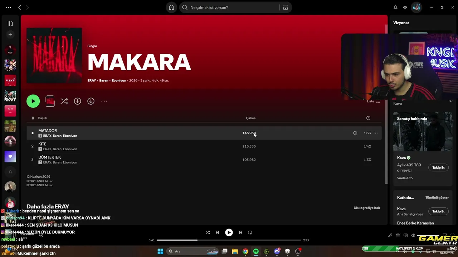
Task: Collapse Your Library sidebar
Action: click(x=10, y=24)
